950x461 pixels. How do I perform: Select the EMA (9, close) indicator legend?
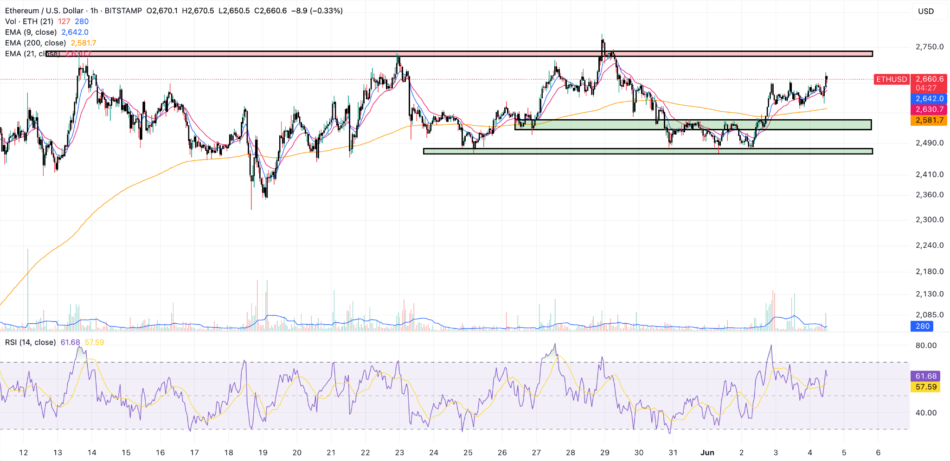tap(31, 32)
